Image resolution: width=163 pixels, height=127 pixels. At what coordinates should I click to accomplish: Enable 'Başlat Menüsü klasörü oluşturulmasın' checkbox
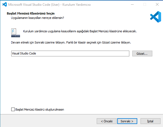13,109
